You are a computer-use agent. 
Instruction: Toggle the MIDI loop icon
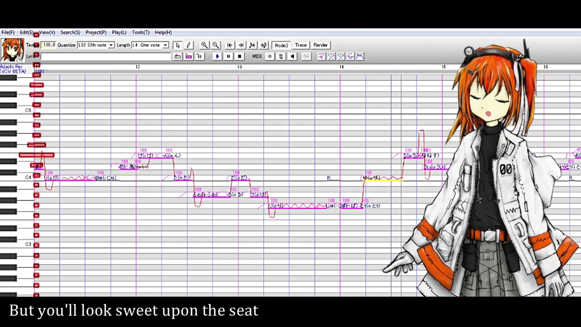(281, 56)
